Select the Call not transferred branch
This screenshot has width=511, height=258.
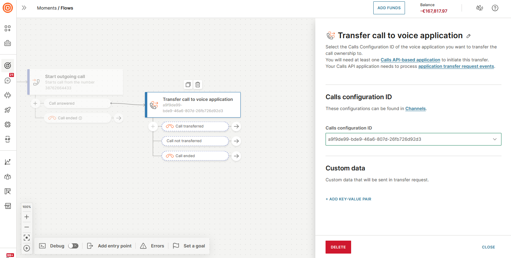(x=195, y=141)
